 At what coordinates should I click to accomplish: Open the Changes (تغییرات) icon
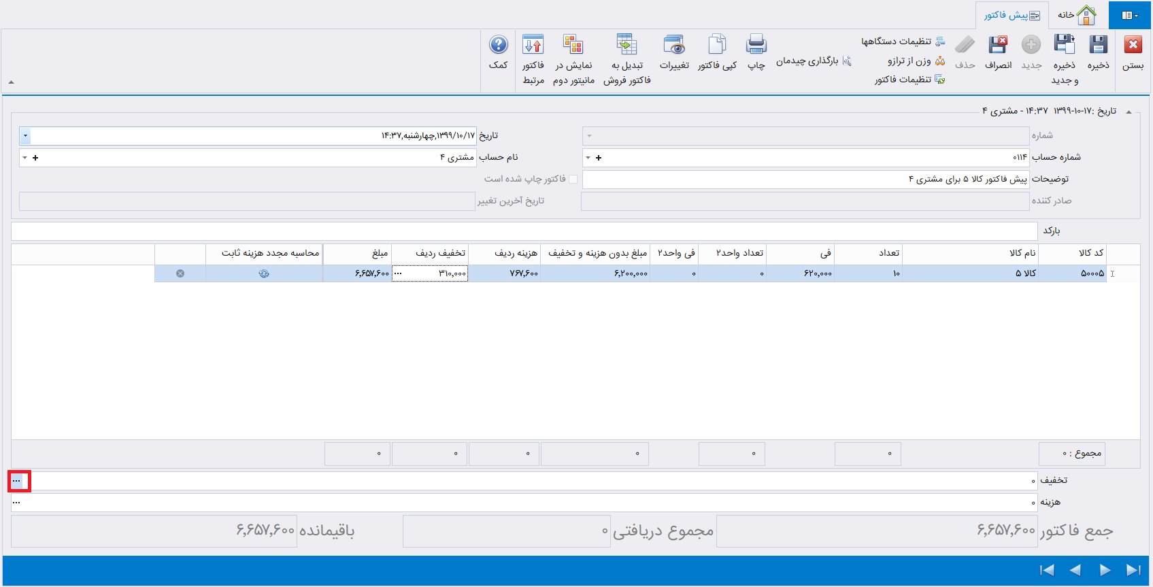[674, 46]
